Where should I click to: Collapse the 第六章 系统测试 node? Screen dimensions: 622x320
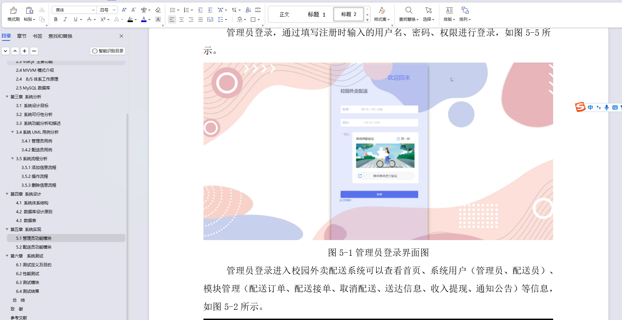[x=7, y=256]
